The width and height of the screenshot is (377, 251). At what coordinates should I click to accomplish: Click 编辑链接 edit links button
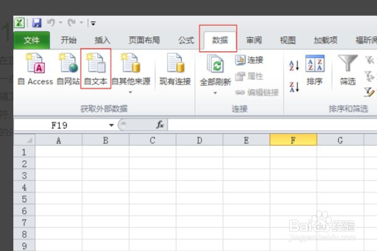pos(257,92)
